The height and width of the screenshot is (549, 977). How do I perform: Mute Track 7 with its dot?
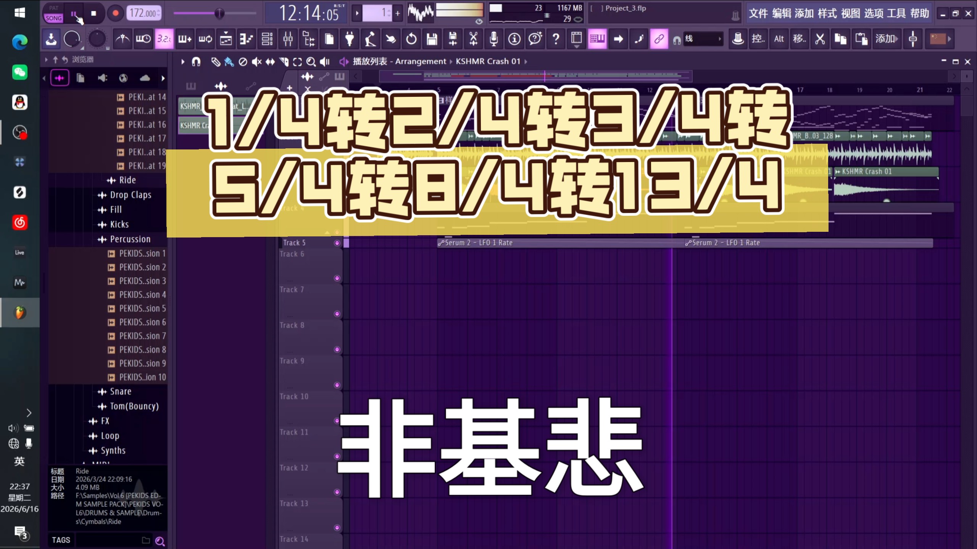[337, 314]
